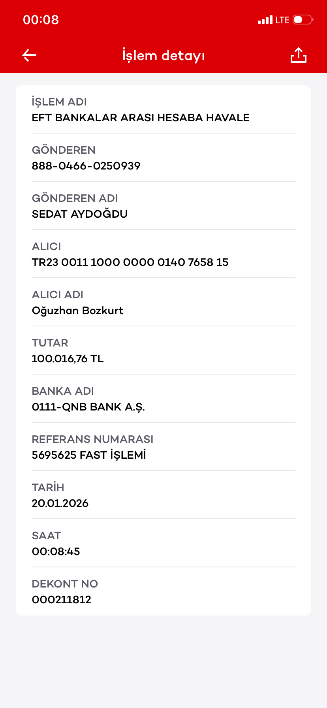Tap the LTE network indicator

(282, 20)
